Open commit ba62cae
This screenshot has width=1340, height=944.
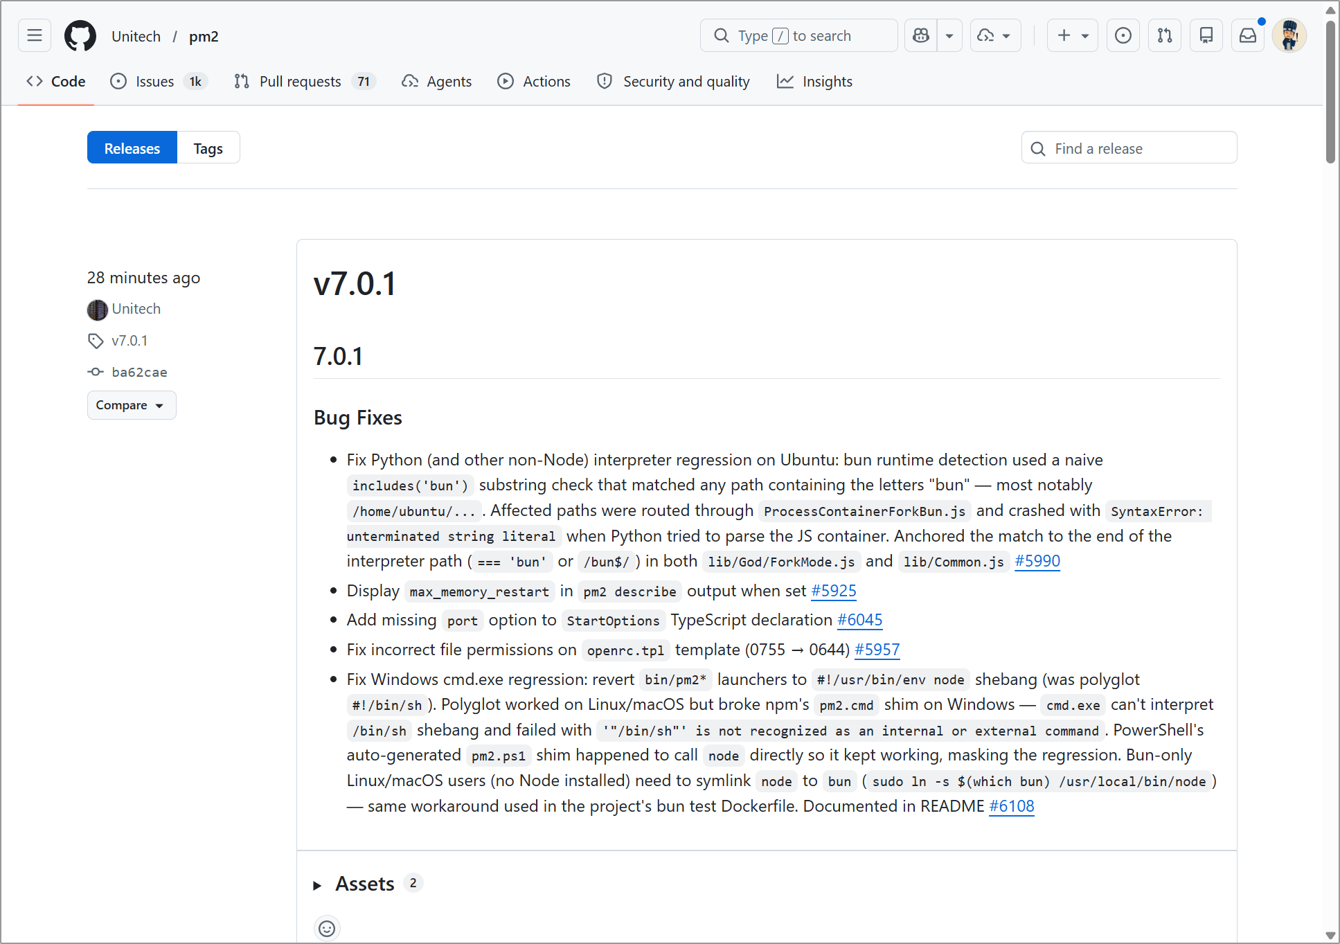pyautogui.click(x=140, y=373)
